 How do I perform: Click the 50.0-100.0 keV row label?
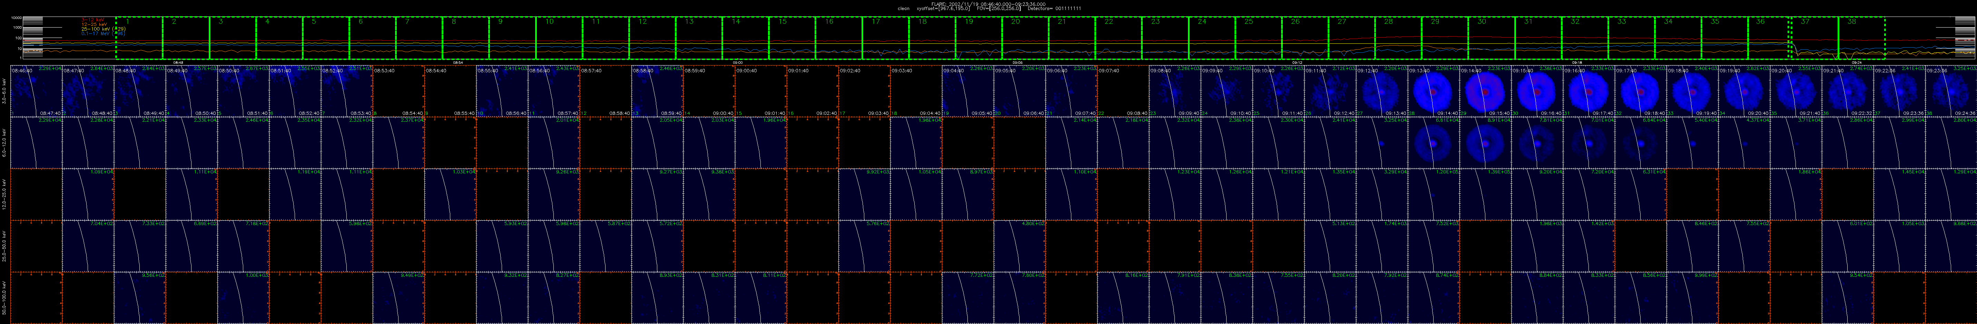tap(4, 297)
